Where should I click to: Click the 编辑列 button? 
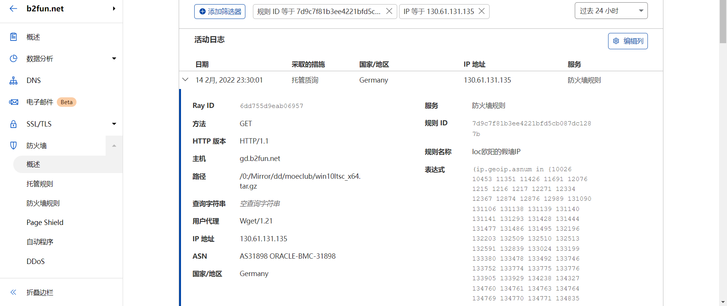tap(628, 41)
